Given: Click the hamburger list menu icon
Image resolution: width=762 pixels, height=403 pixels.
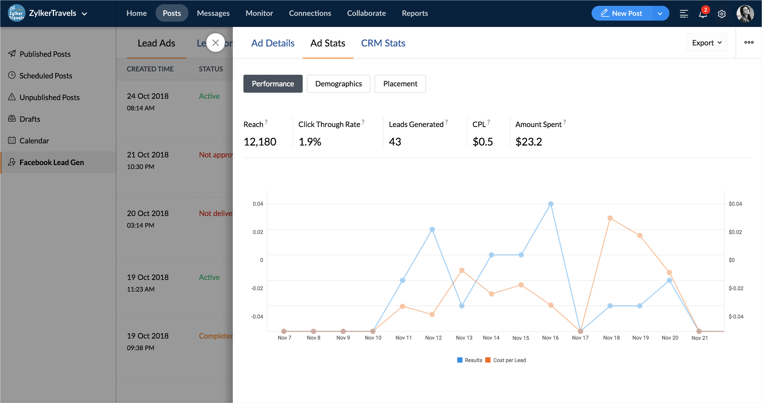Looking at the screenshot, I should pos(684,13).
